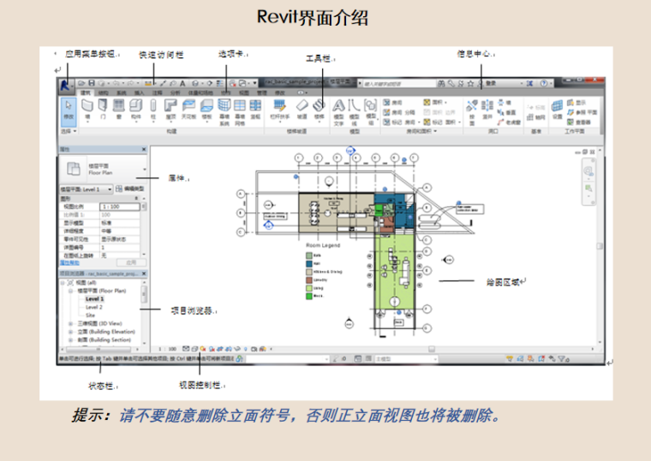Switch to the 结构 ribbon tab

(103, 92)
